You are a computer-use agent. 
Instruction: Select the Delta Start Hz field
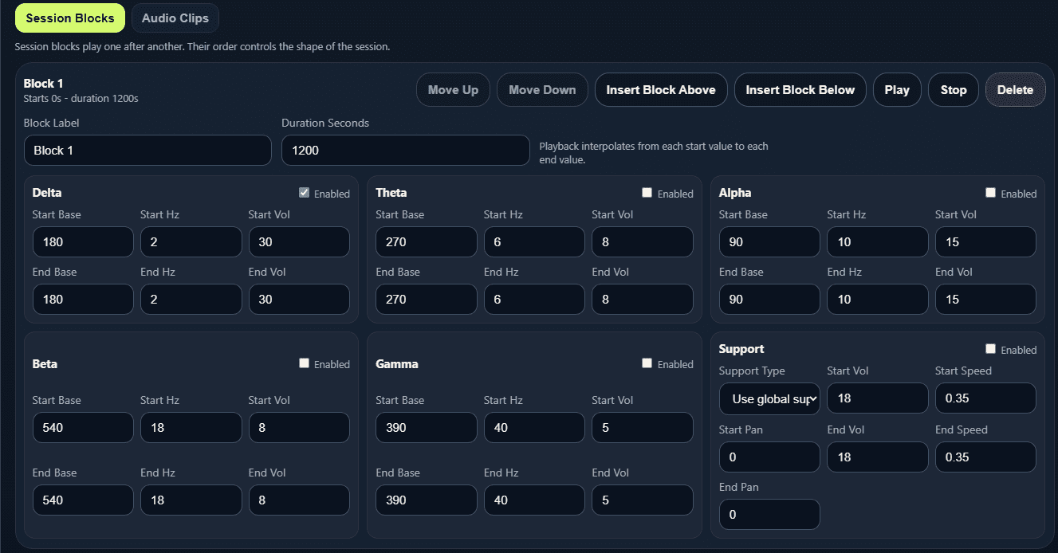191,242
